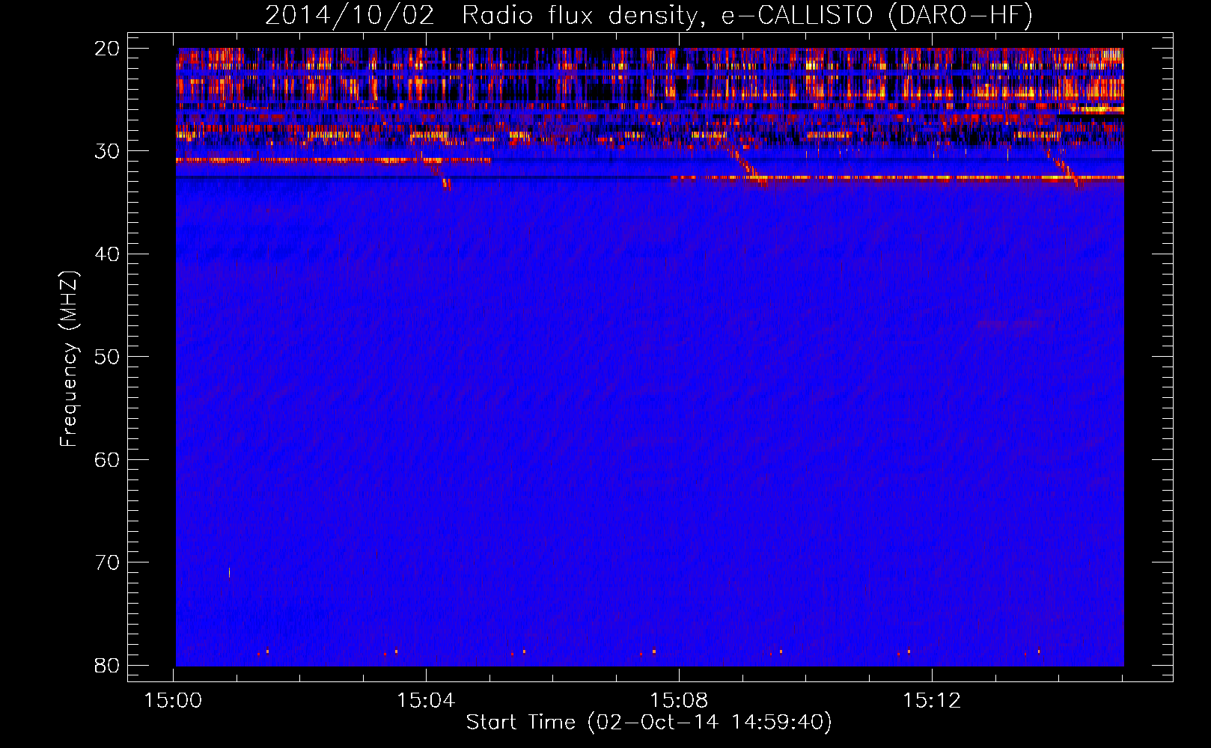The height and width of the screenshot is (748, 1211).
Task: Click the "60" frequency tick label
Action: pyautogui.click(x=107, y=460)
